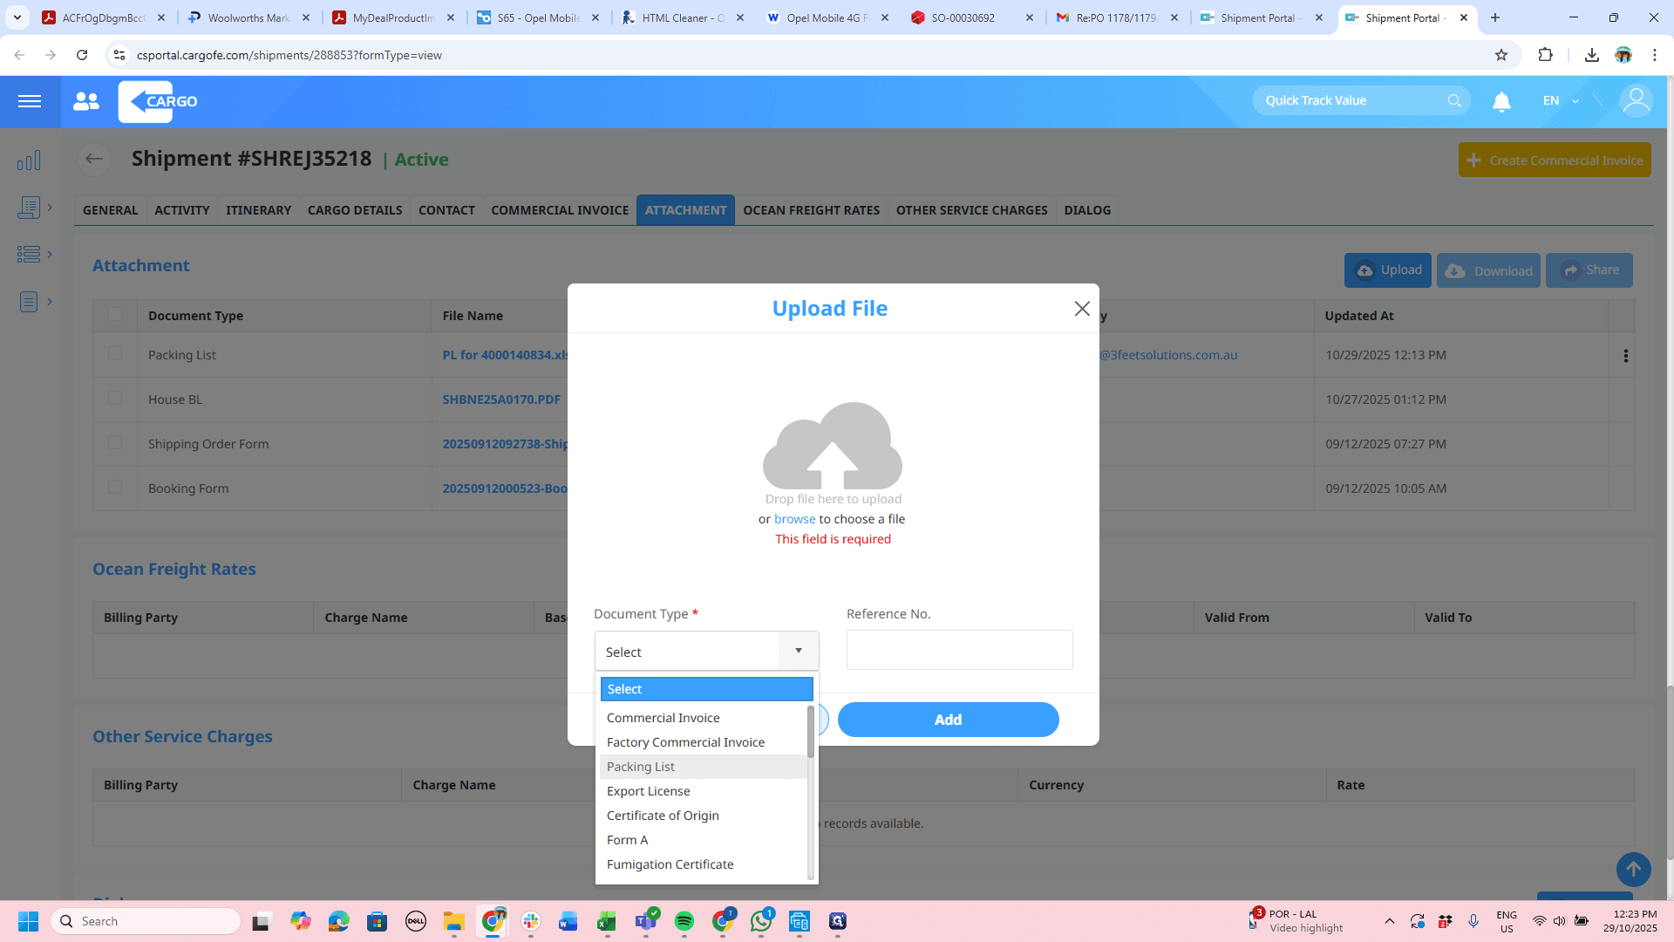Open the bulleted list sidebar icon

click(29, 254)
